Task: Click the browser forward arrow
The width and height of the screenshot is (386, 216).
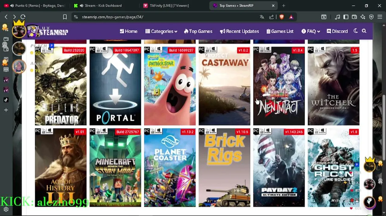Action: [x=14, y=17]
